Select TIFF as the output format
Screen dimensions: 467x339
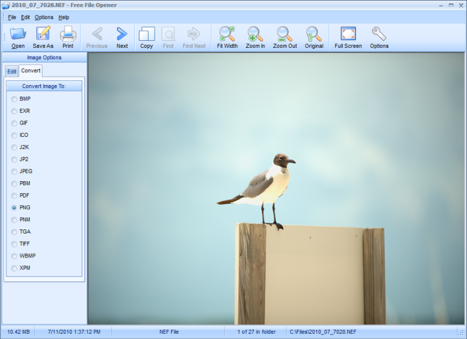(x=14, y=244)
